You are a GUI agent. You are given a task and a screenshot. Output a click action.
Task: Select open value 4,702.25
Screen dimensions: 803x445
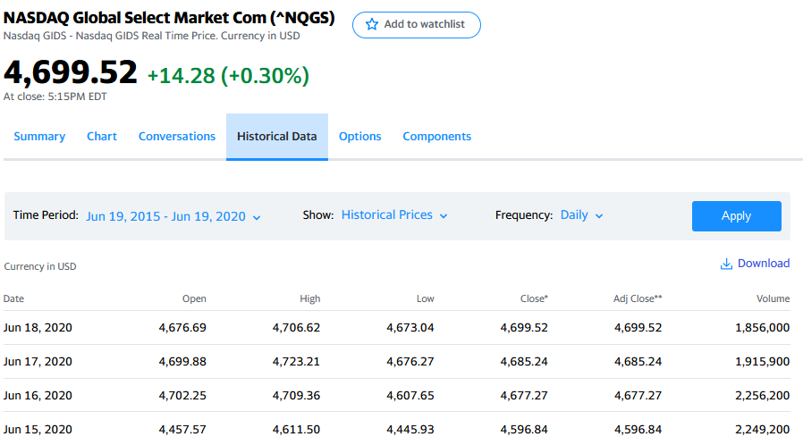(182, 395)
